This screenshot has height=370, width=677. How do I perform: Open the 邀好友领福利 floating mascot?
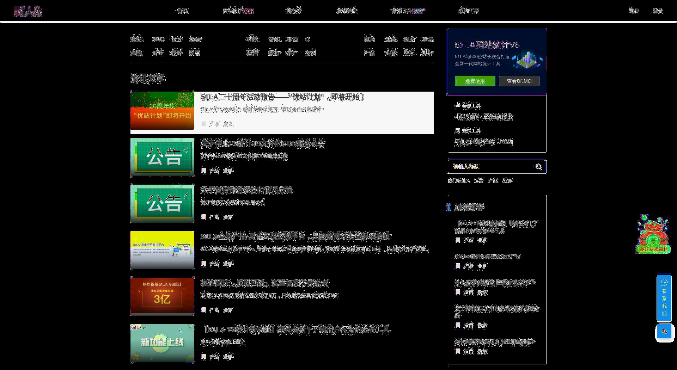[653, 234]
